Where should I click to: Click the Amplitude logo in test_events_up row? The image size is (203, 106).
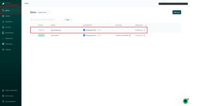tap(84, 30)
